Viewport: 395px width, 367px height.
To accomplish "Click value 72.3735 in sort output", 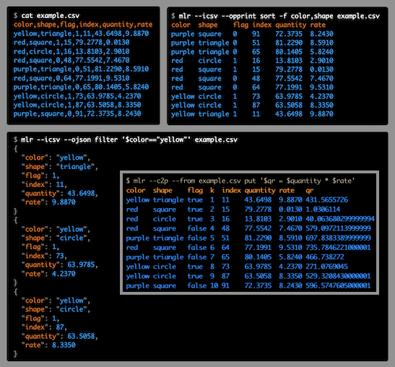I will [289, 34].
